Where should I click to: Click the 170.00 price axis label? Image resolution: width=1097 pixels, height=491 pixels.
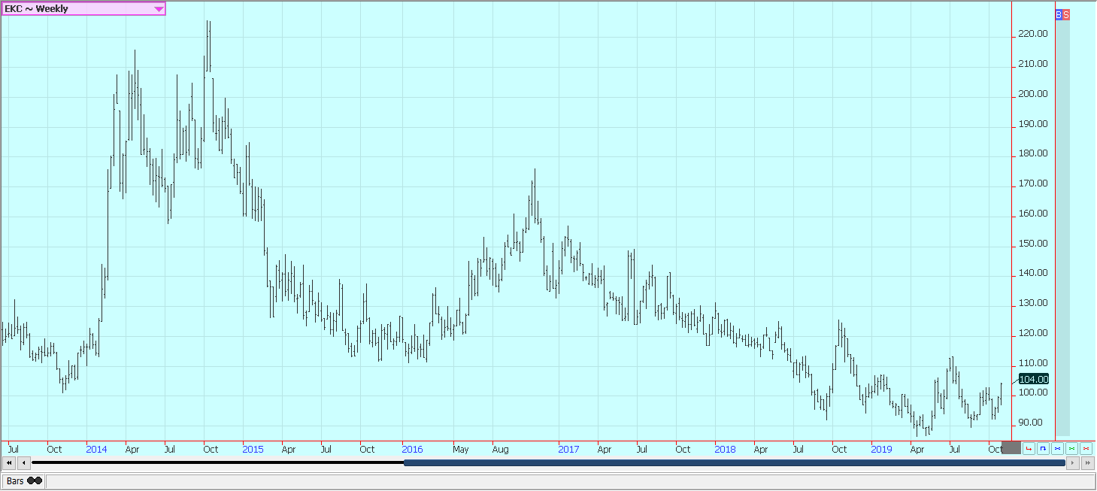point(1033,183)
